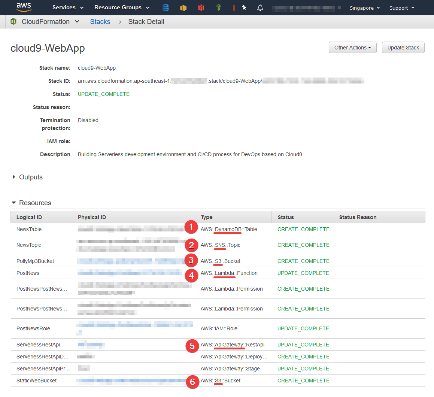Open the Singapore region selector

click(x=364, y=8)
